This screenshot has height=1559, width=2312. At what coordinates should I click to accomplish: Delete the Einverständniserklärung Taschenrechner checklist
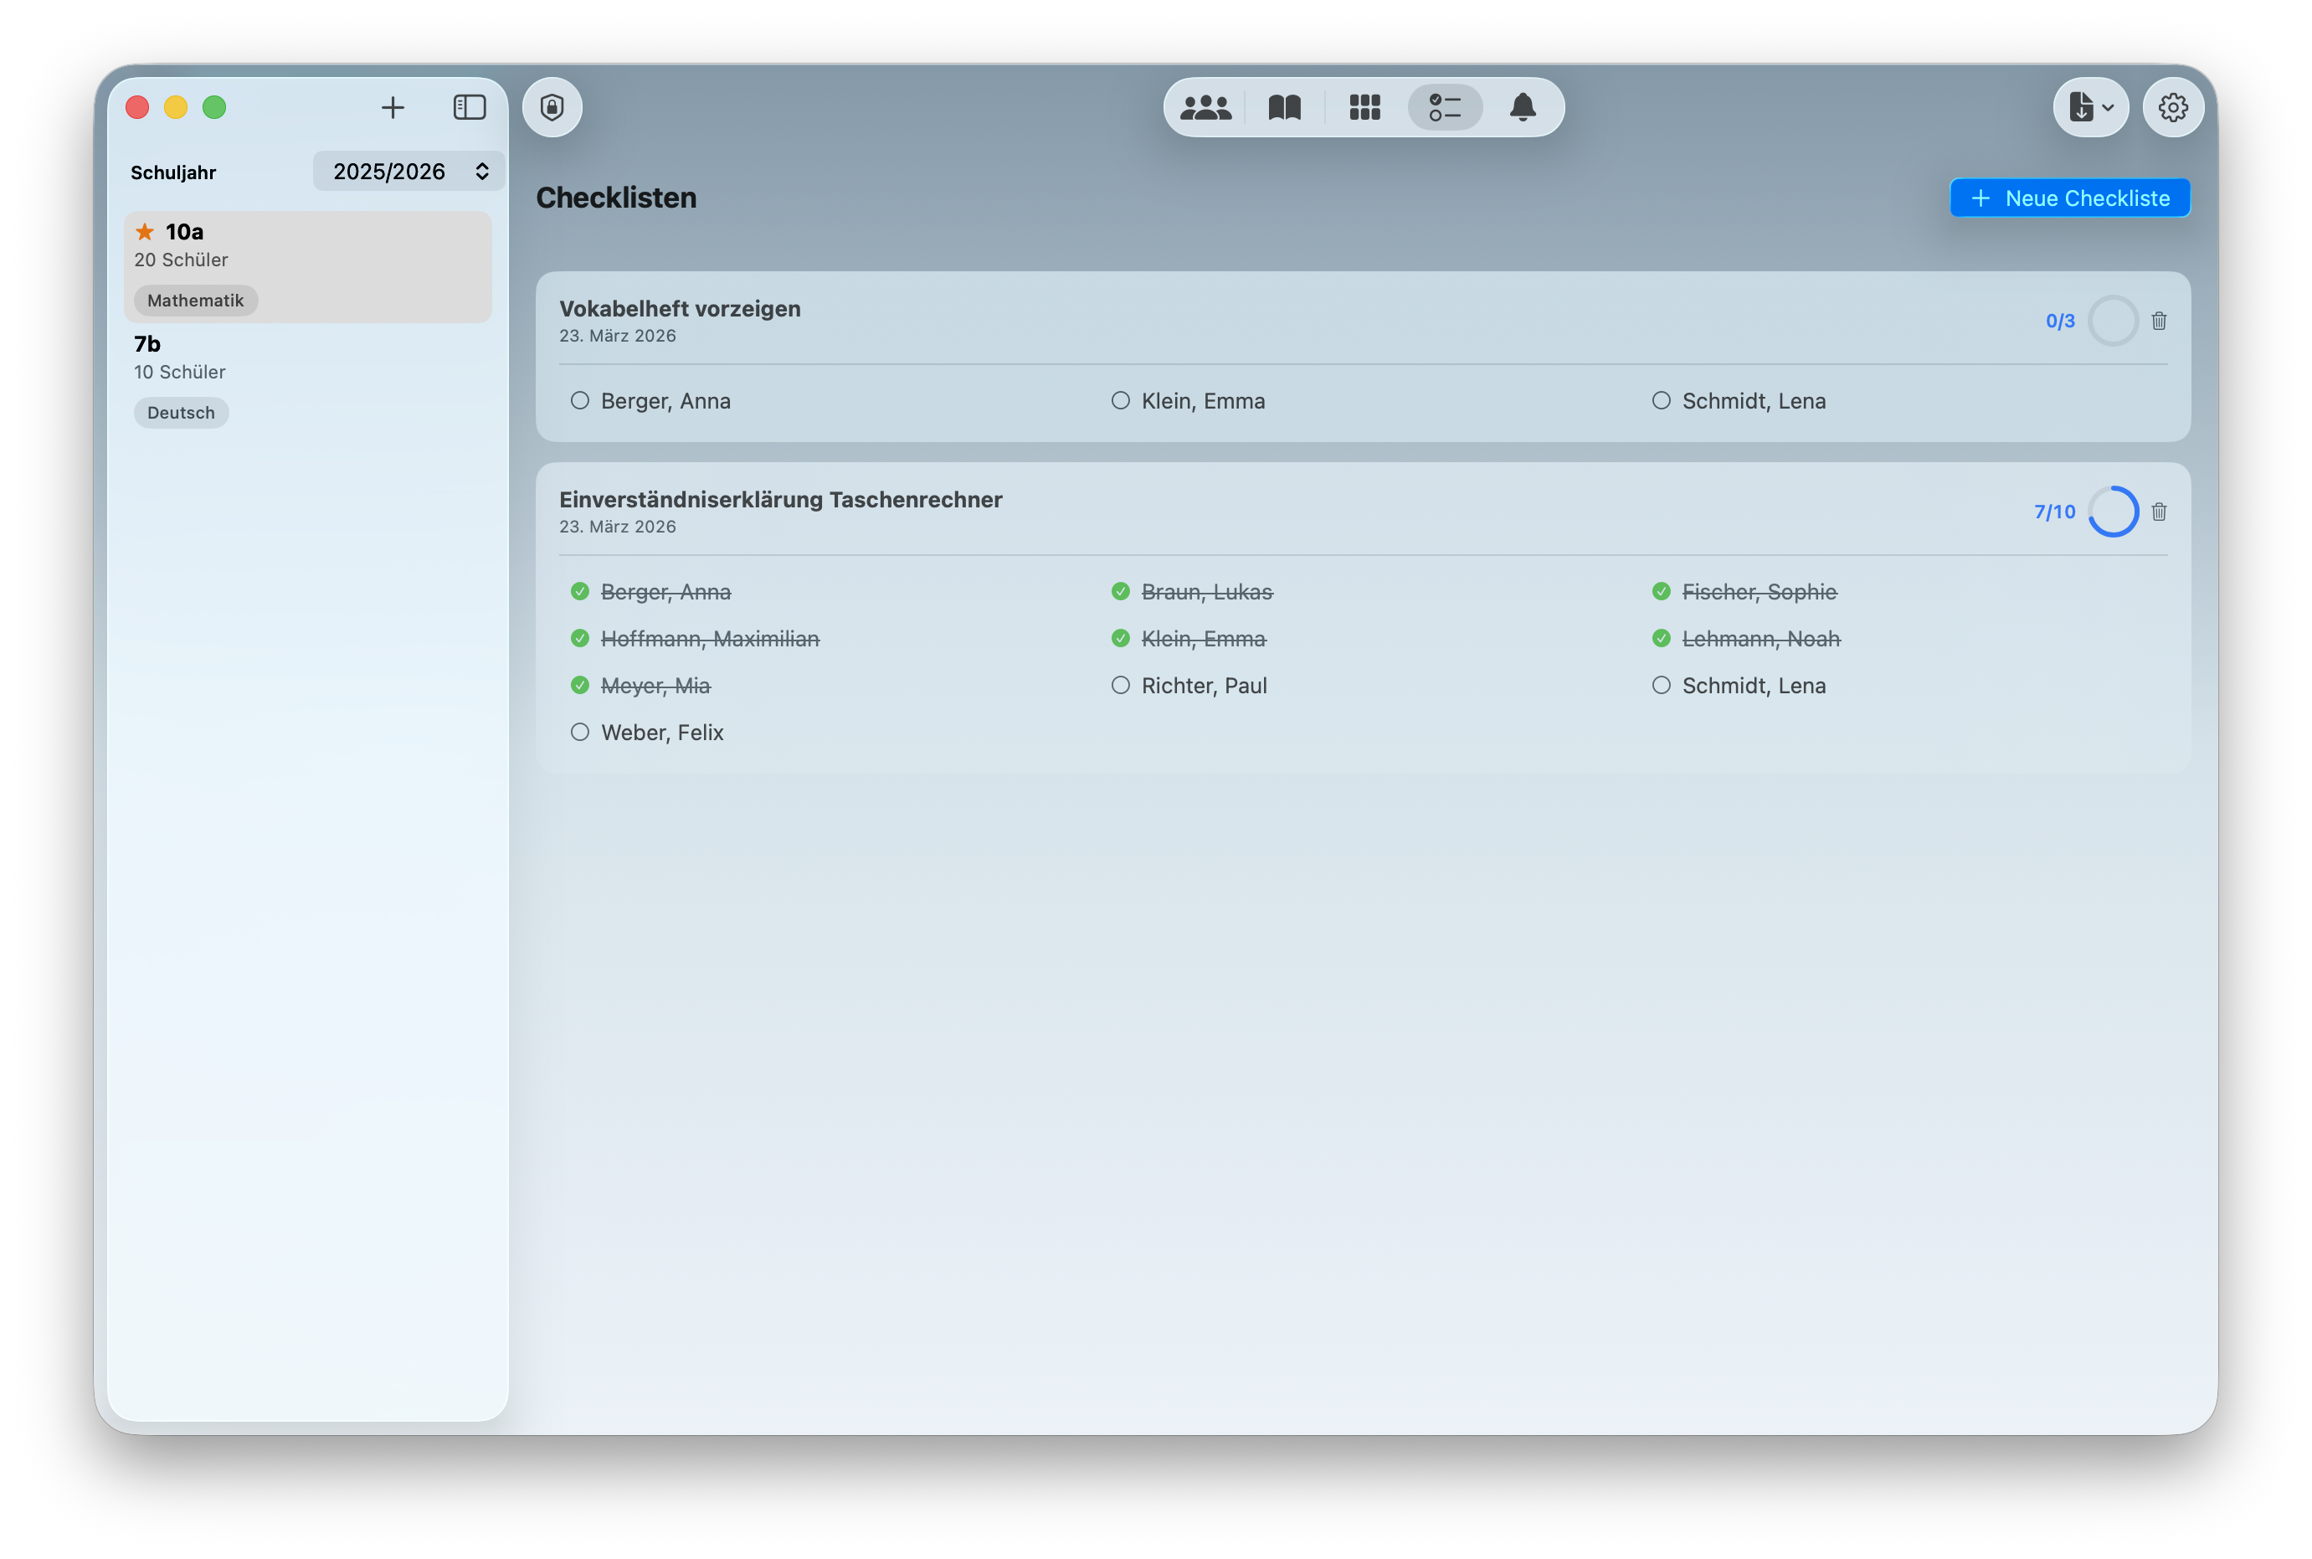[x=2158, y=512]
